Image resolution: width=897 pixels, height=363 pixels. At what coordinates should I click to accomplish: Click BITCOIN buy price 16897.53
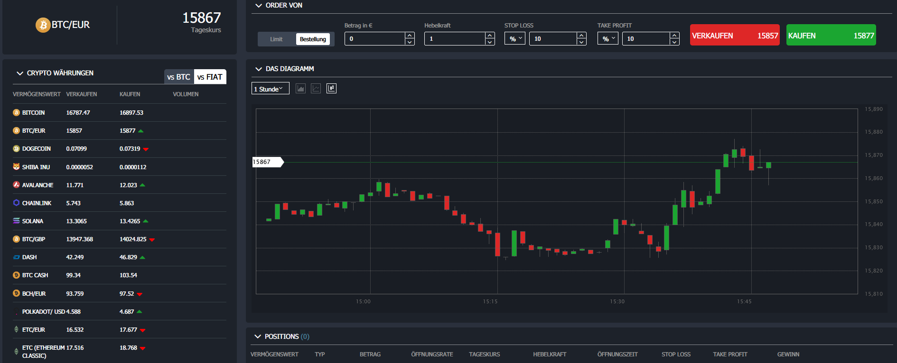(x=131, y=113)
